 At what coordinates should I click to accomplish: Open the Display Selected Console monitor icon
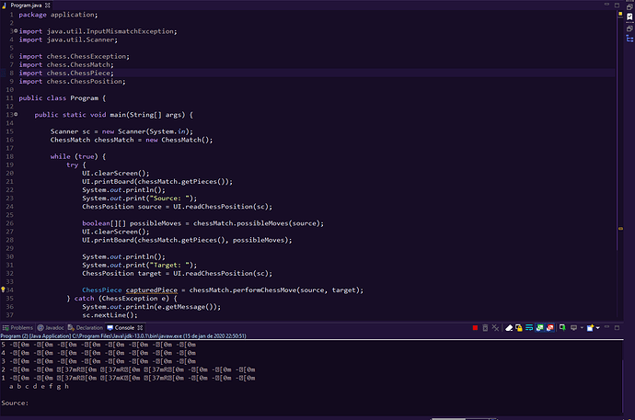573,328
